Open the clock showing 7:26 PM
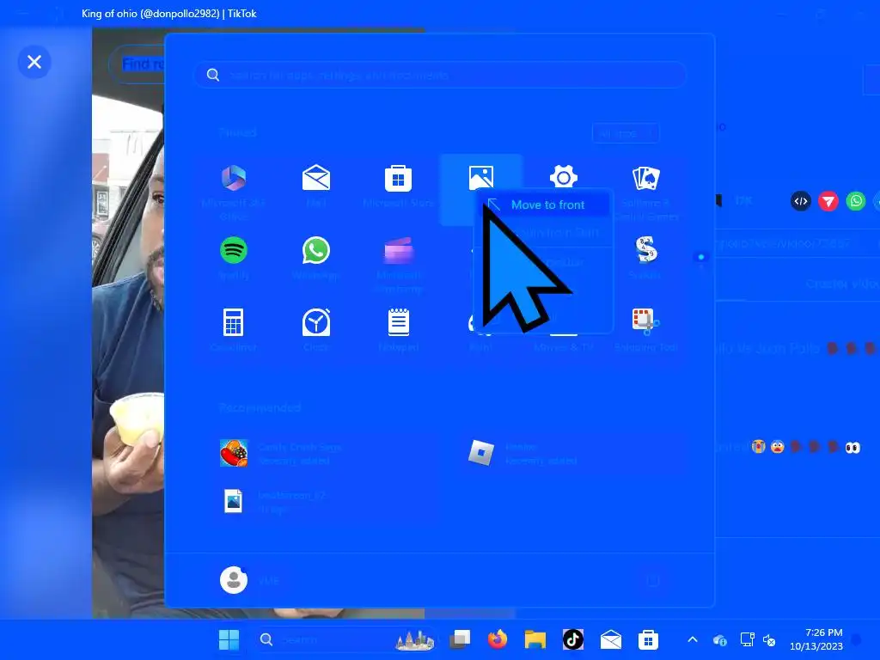The image size is (880, 660). point(816,639)
